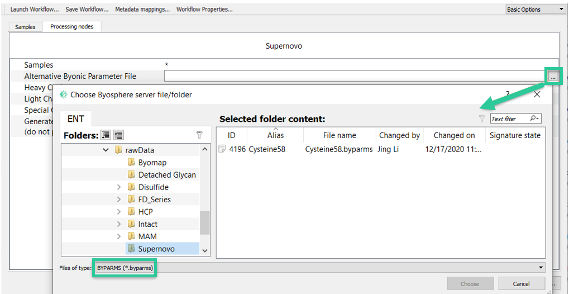Select the Cysteine58.byparms file icon
Screen dimensions: 569x294
[x=221, y=149]
